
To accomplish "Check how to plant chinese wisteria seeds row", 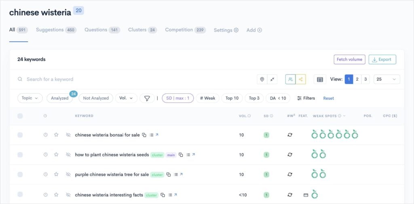I will click(20, 155).
